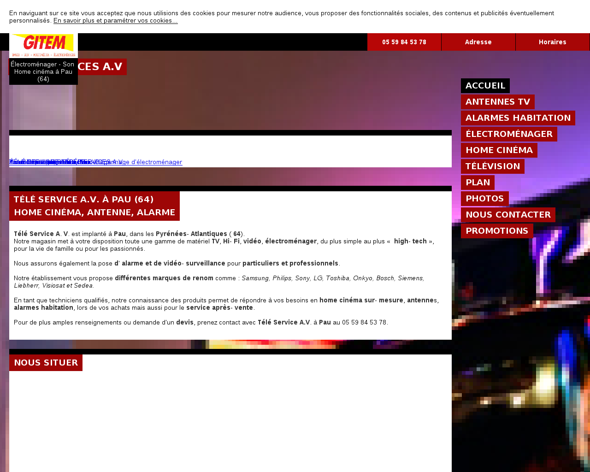The image size is (590, 472).
Task: Click the Home Cinéma, Antenne, Alarme subheading
Action: (94, 212)
